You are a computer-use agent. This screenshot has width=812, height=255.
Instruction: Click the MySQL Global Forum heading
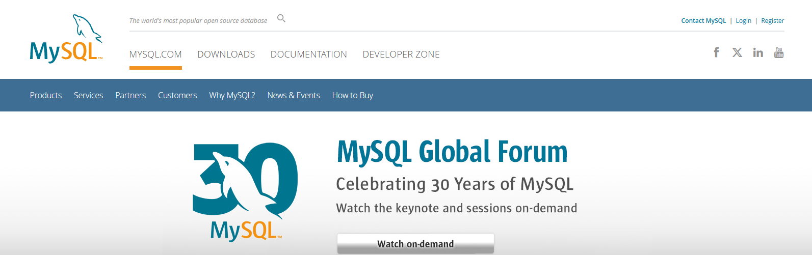(452, 152)
